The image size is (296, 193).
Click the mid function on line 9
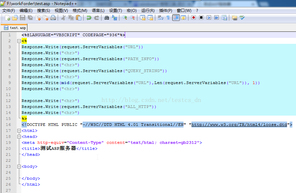65,83
